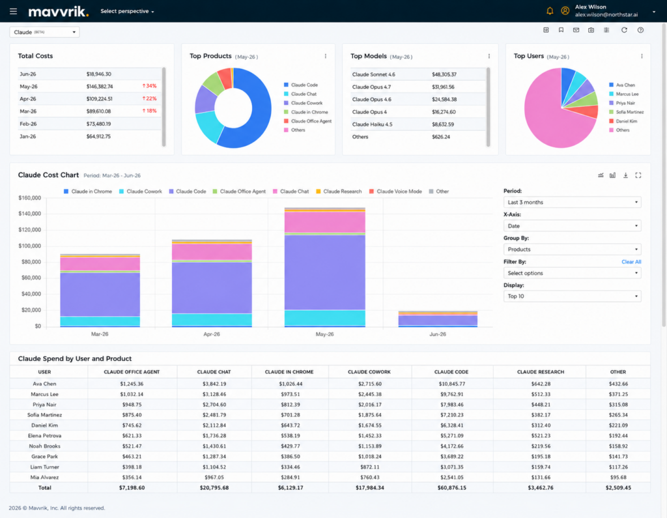Click the email envelope icon in the top toolbar
Viewport: 667px width, 518px height.
576,30
